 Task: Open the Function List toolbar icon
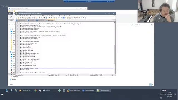pyautogui.click(x=70, y=18)
